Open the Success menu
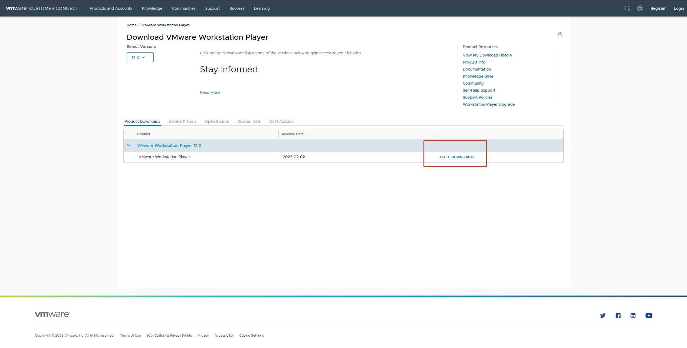The image size is (687, 348). coord(237,8)
